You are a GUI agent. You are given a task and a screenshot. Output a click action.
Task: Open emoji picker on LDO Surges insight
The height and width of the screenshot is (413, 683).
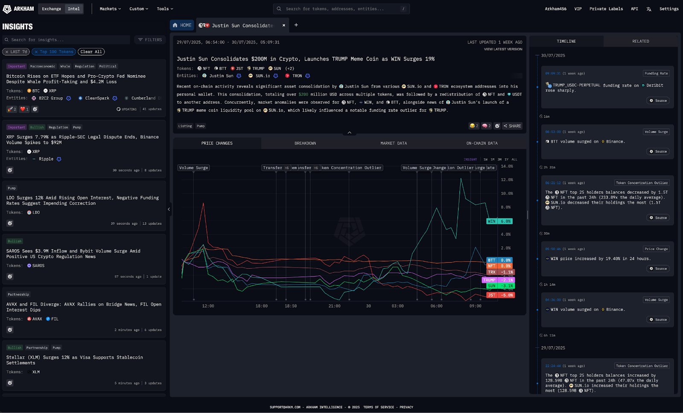pyautogui.click(x=10, y=223)
